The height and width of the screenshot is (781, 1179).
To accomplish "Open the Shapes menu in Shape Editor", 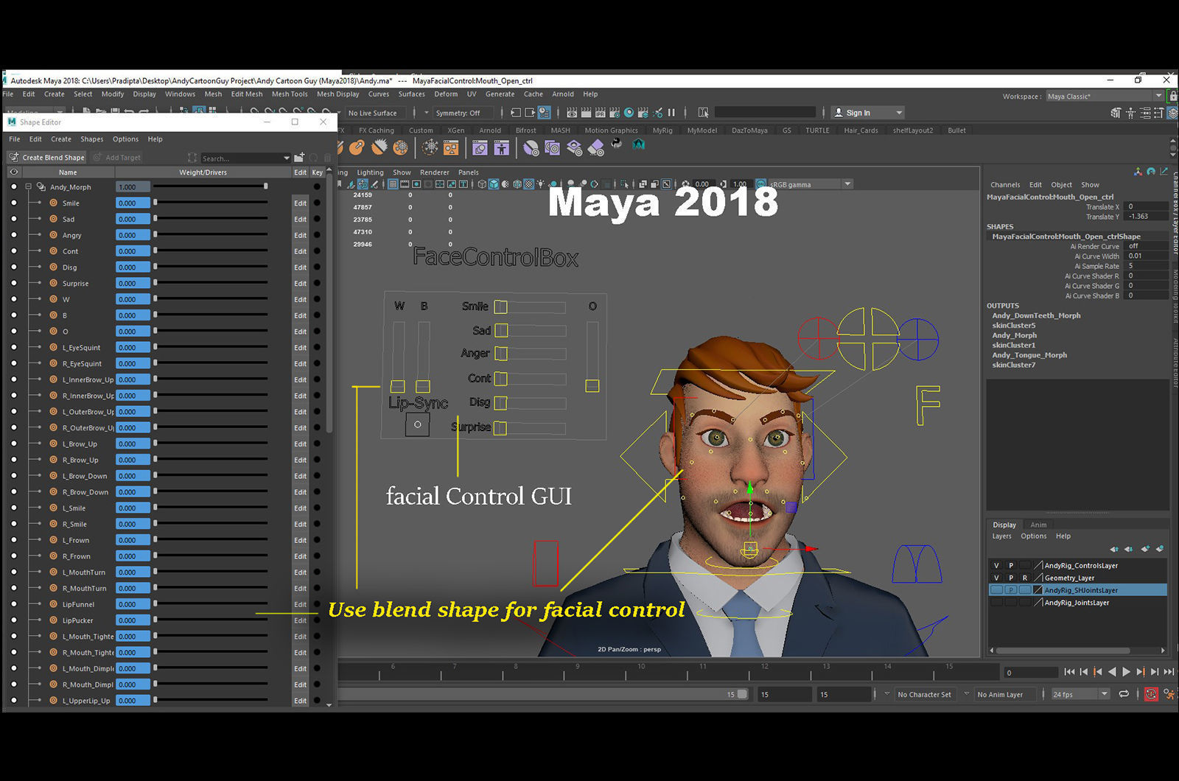I will (91, 139).
